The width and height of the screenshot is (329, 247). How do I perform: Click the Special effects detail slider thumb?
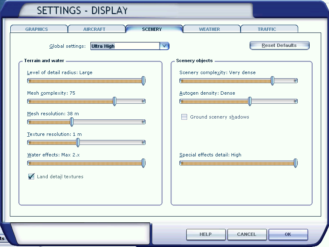[295, 163]
